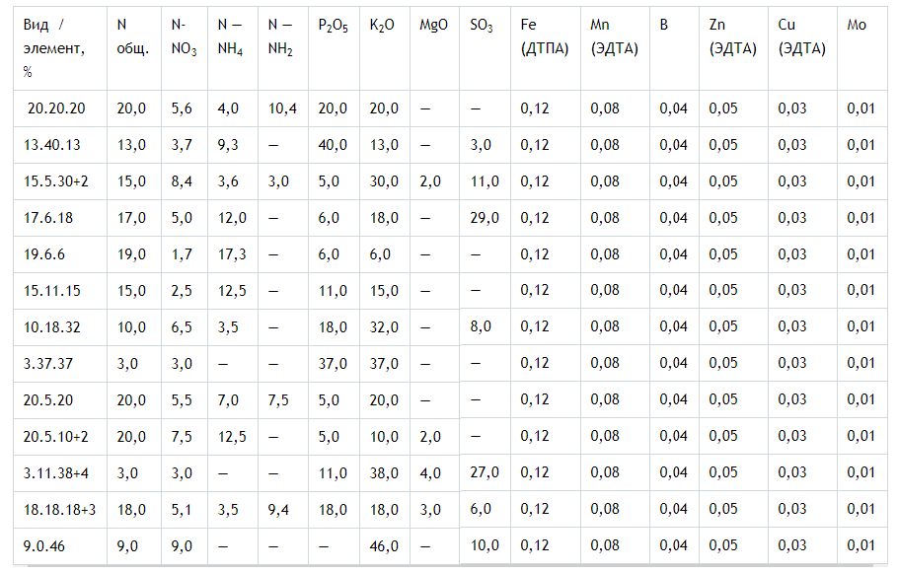Click the Zn (ЭДТА) column header
This screenshot has width=898, height=573.
[x=732, y=36]
